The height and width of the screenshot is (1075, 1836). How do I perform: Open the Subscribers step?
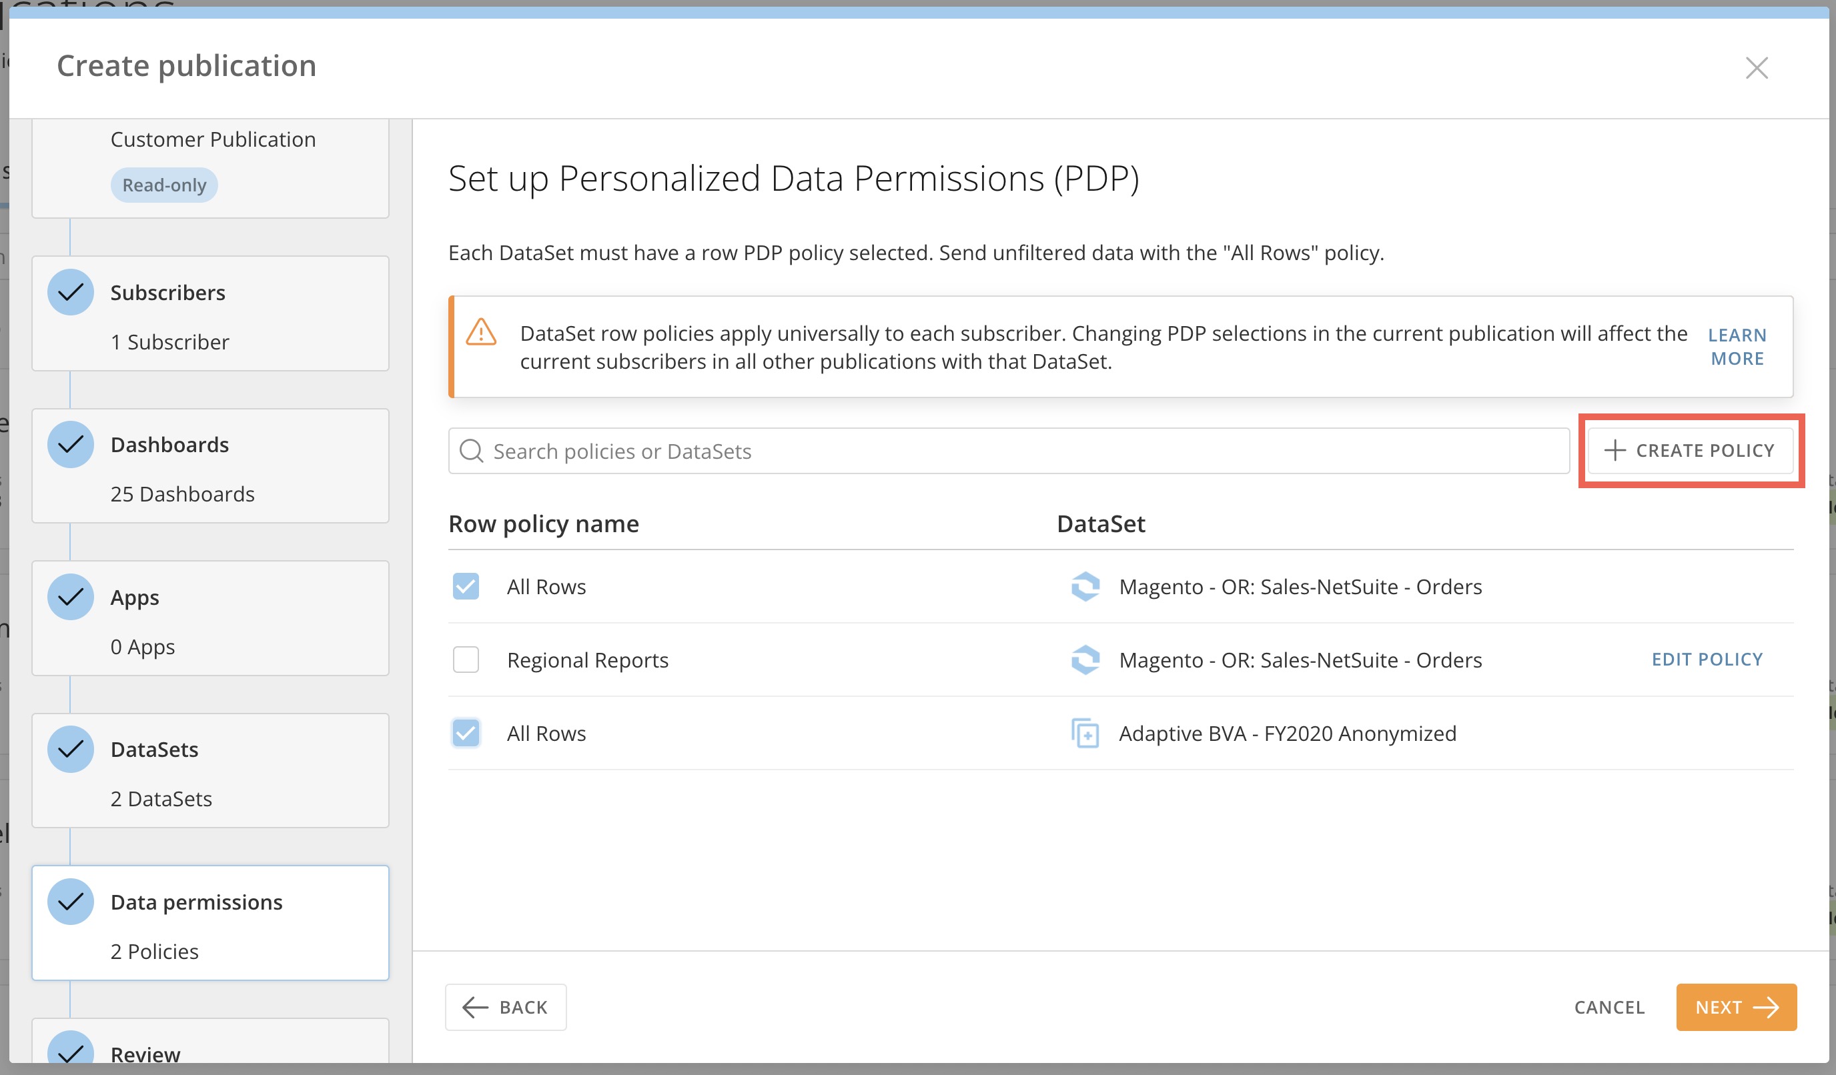tap(211, 313)
